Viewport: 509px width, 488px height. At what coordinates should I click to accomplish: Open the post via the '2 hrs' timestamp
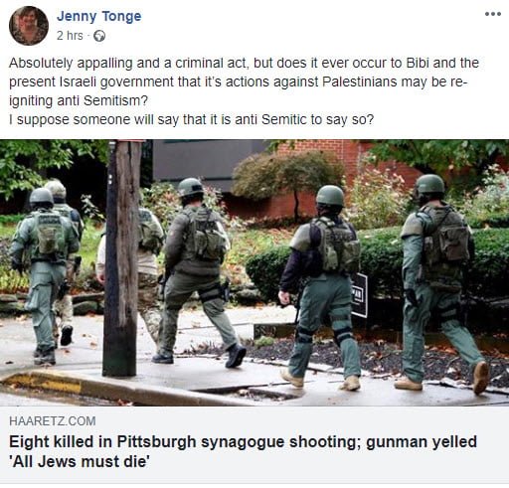(70, 36)
